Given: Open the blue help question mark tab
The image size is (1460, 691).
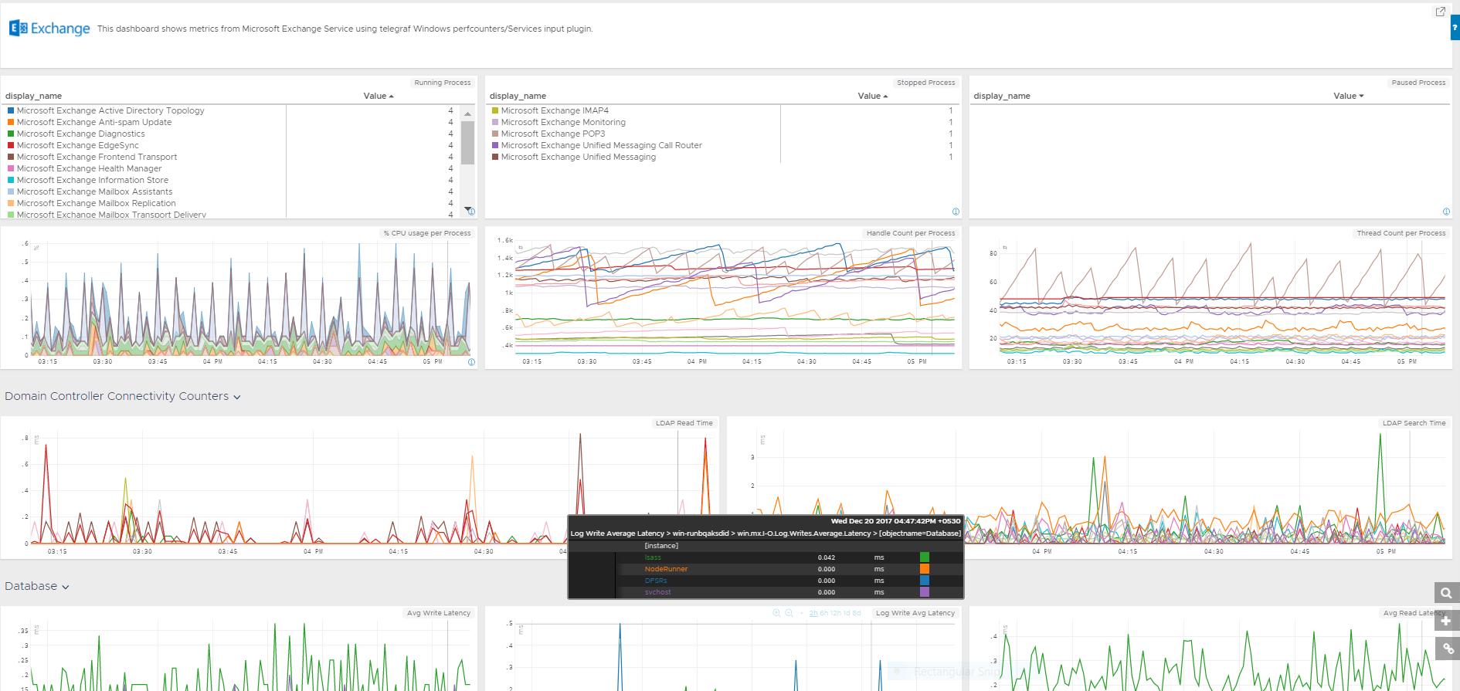Looking at the screenshot, I should pos(1455,27).
